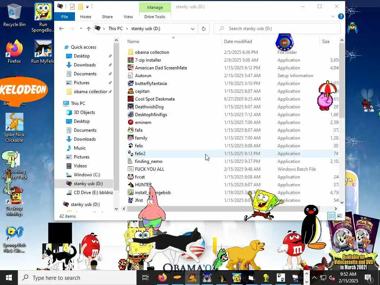
Task: Open the Customize Quick Access Toolbar dropdown
Action: click(87, 7)
